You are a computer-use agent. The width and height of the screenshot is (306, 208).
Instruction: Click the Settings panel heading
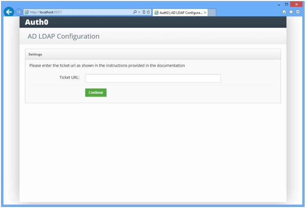click(35, 54)
